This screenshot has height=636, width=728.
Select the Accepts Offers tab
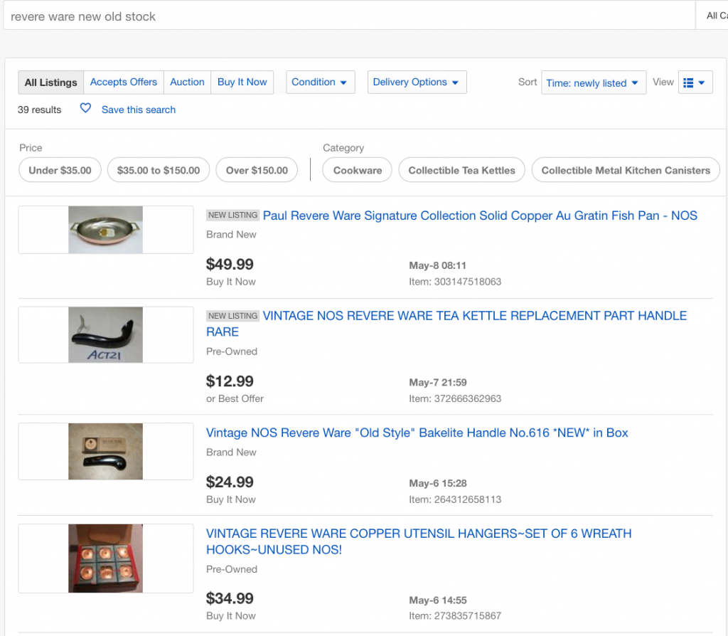124,82
